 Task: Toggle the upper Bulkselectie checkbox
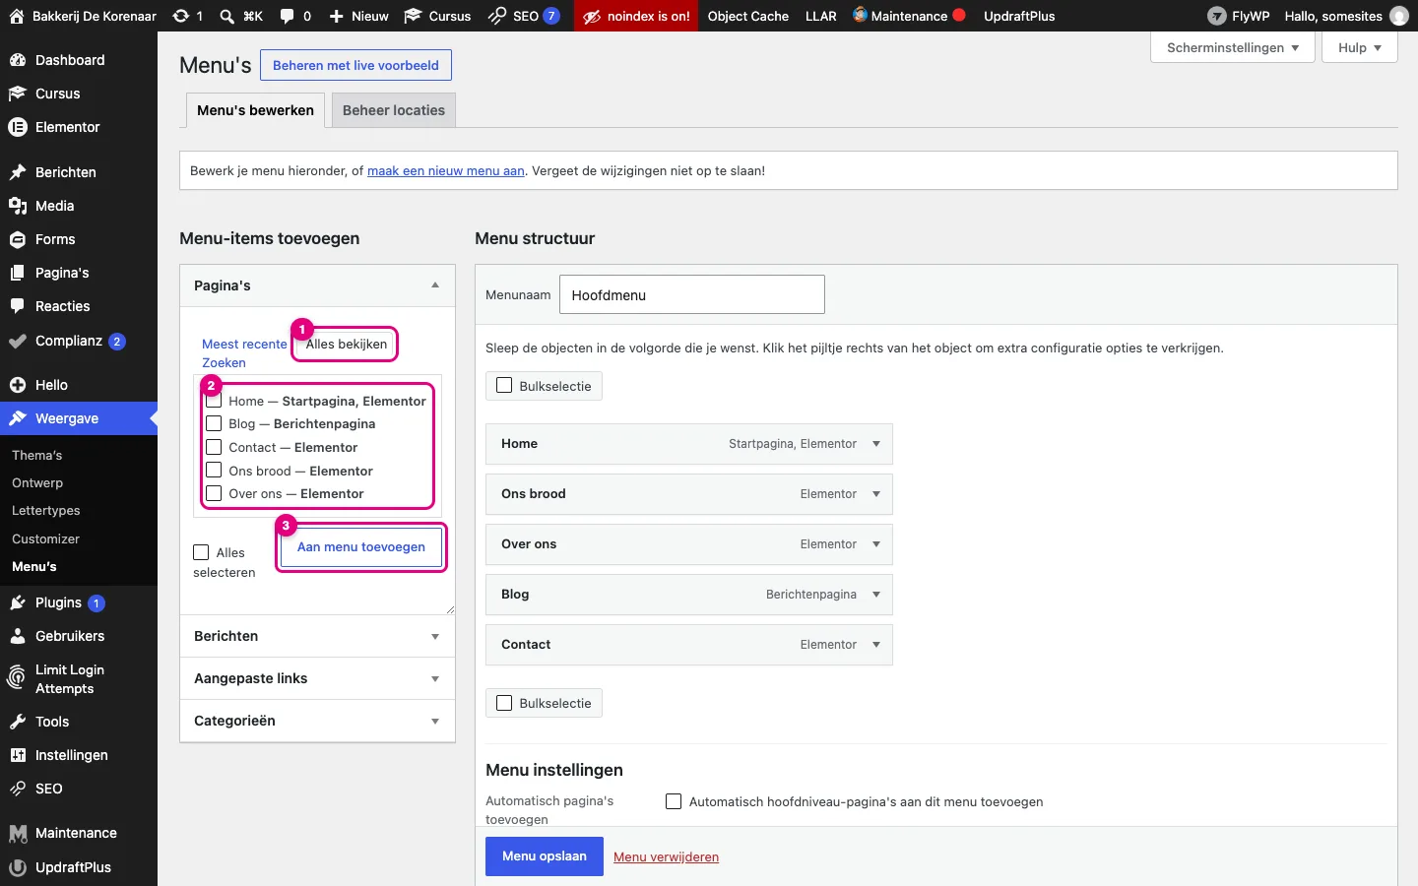click(x=504, y=386)
